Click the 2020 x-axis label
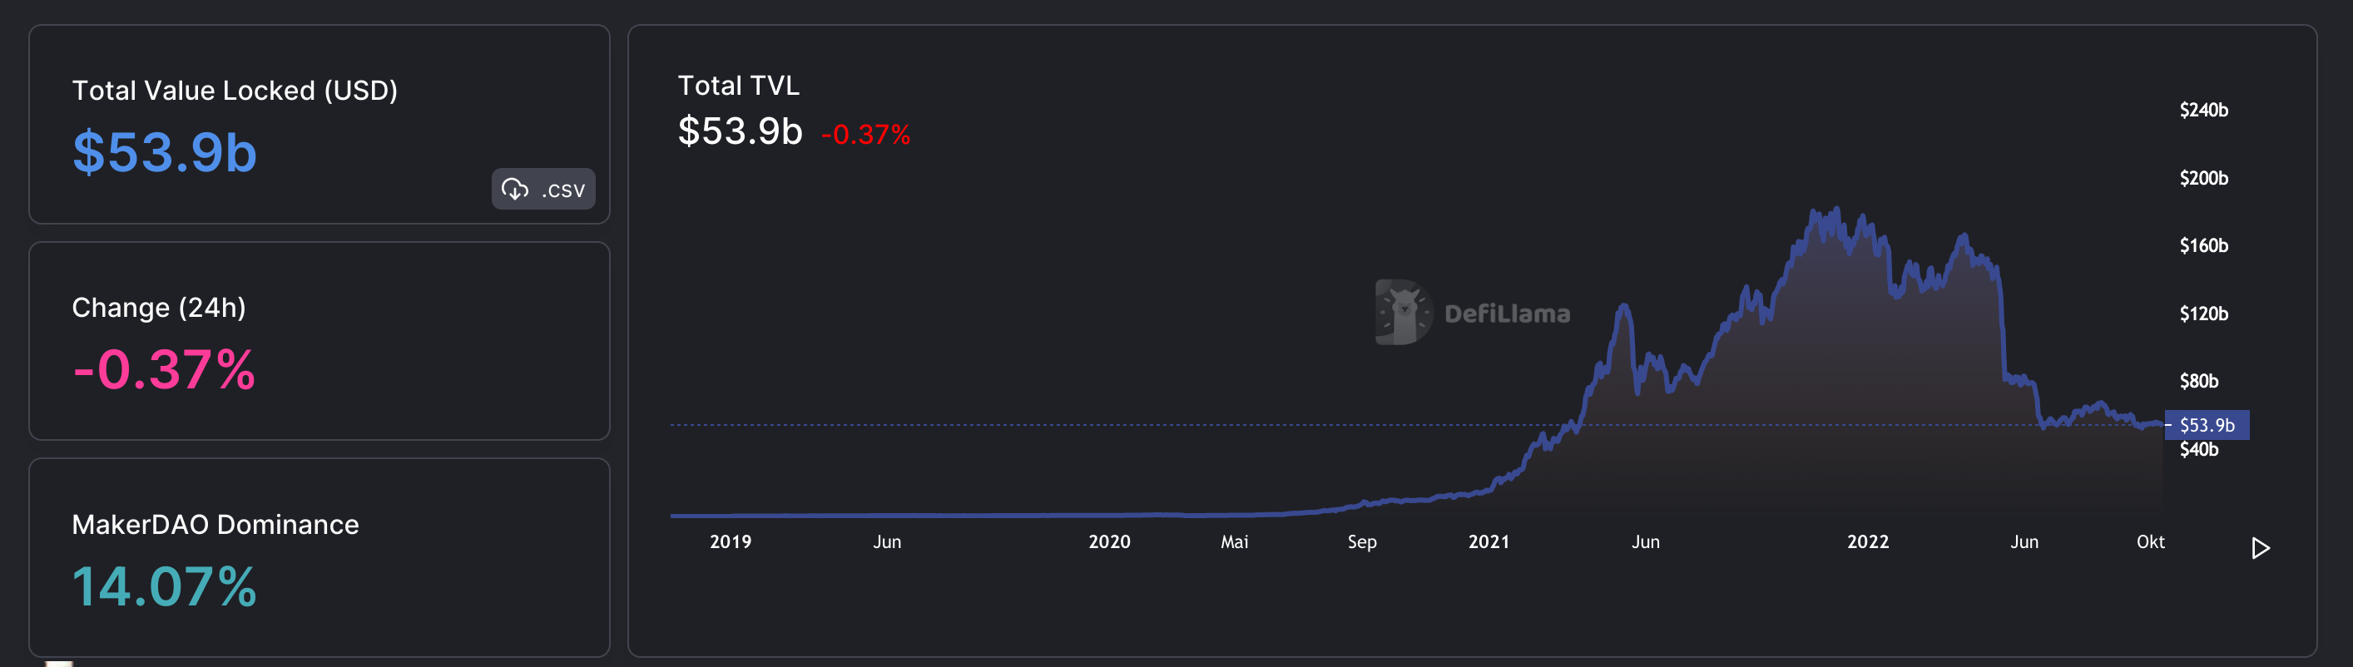The image size is (2353, 667). tap(1110, 542)
